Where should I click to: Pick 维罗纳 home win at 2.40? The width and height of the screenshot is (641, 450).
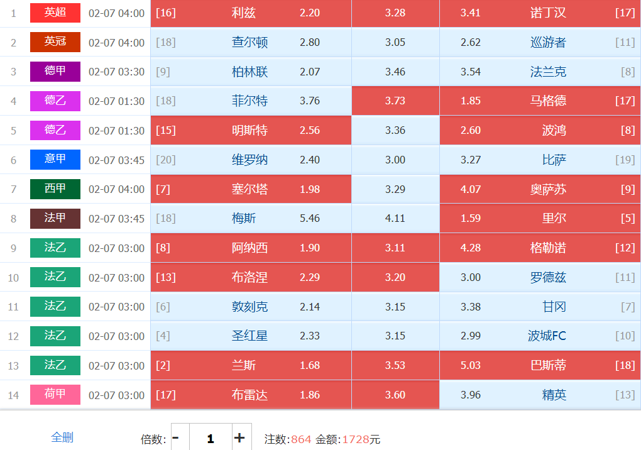click(251, 160)
